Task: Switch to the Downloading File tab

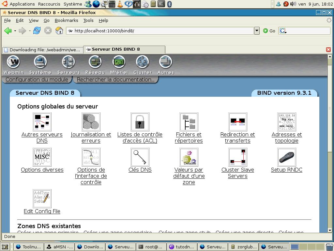Action: tap(43, 50)
